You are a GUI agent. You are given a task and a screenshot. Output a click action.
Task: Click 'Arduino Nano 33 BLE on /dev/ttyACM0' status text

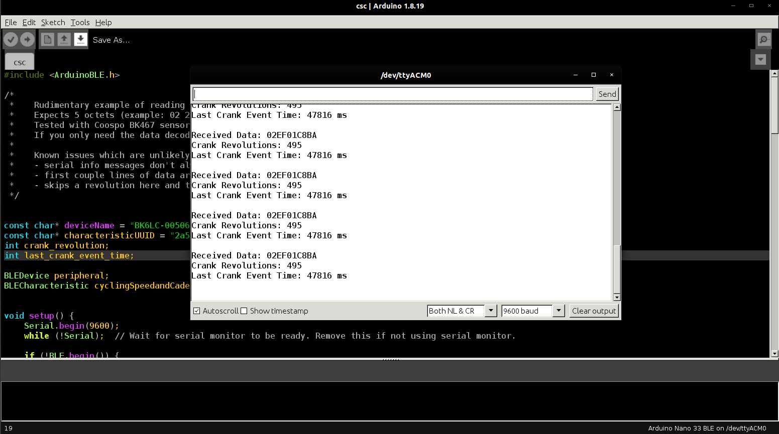coord(707,428)
